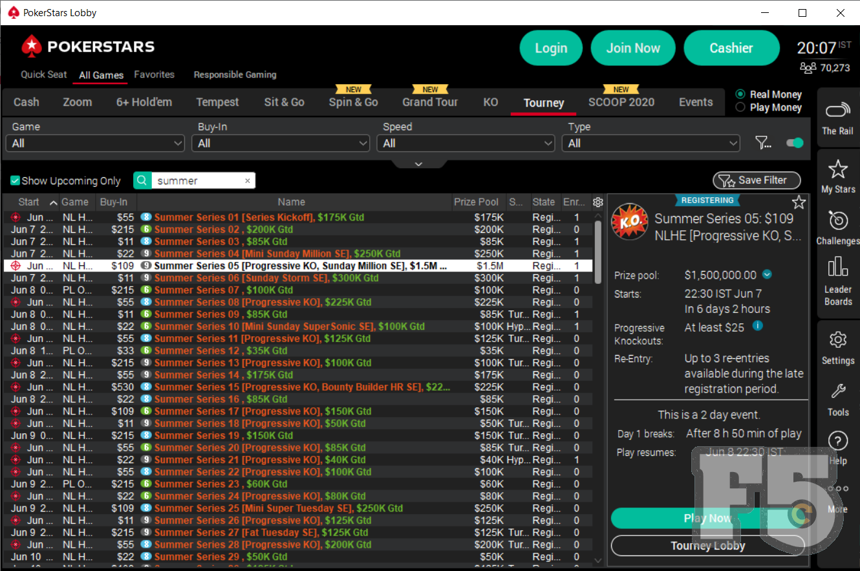Open the Cashier button
Image resolution: width=860 pixels, height=571 pixels.
(731, 48)
